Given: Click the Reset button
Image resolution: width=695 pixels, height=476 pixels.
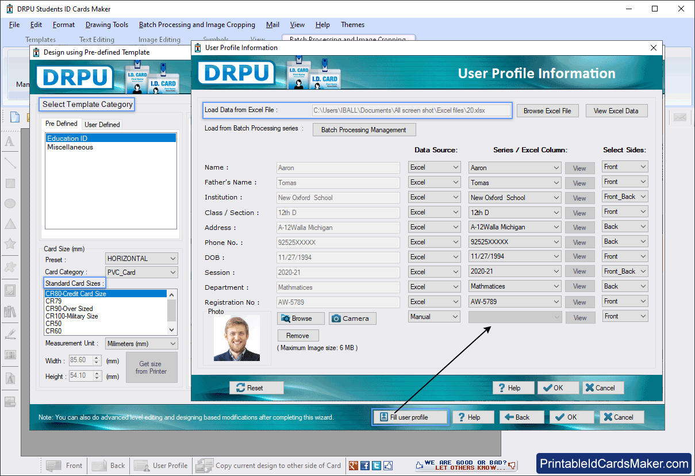Looking at the screenshot, I should (256, 388).
